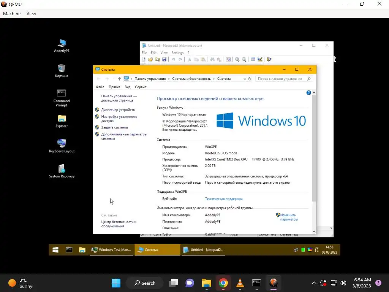The height and width of the screenshot is (292, 389).
Task: Click the host Windows Search box
Action: tap(145, 283)
